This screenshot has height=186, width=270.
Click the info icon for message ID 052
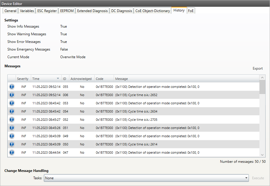pos(12,120)
